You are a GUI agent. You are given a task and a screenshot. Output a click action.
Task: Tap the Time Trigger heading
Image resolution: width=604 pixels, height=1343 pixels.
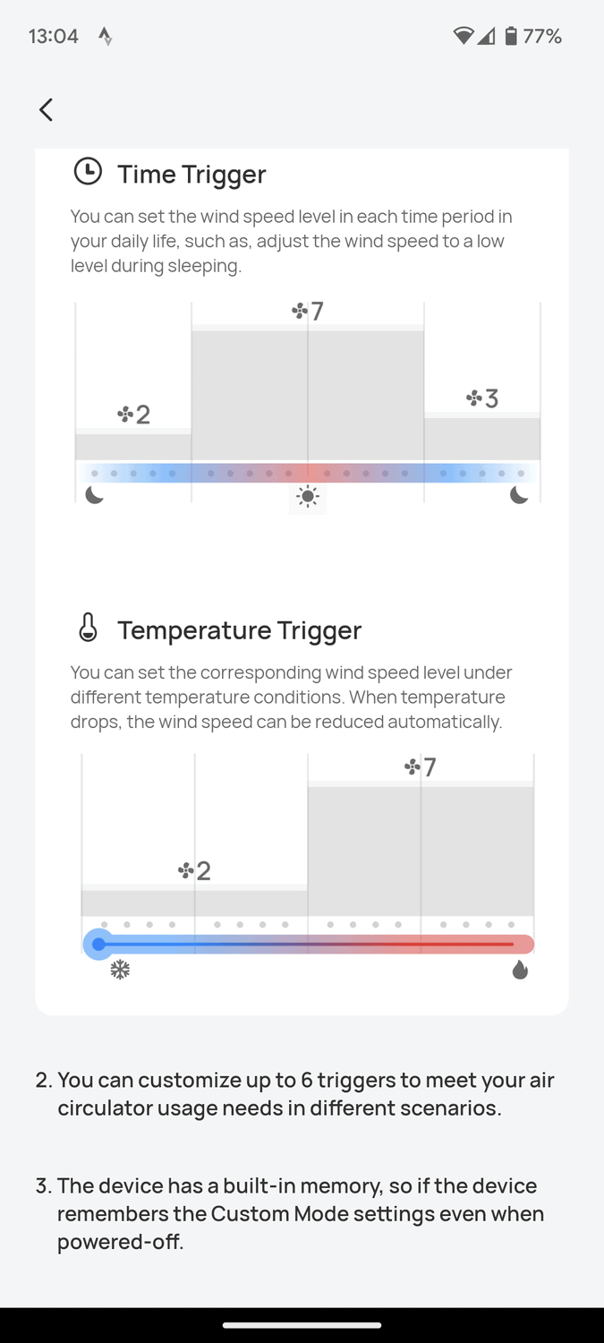pos(191,174)
